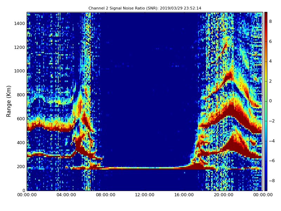Click the colorbar label −8

pos(272,181)
